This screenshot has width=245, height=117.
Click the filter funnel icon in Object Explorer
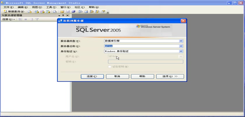pos(37,19)
